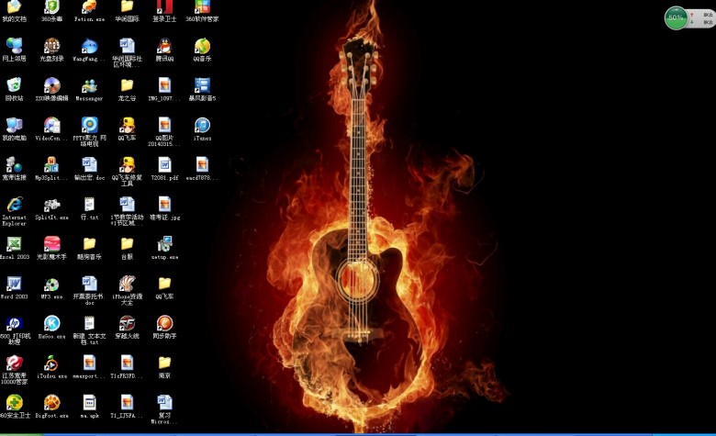This screenshot has width=716, height=436.
Task: Open the 1节教学活动 Word document
Action: point(127,205)
